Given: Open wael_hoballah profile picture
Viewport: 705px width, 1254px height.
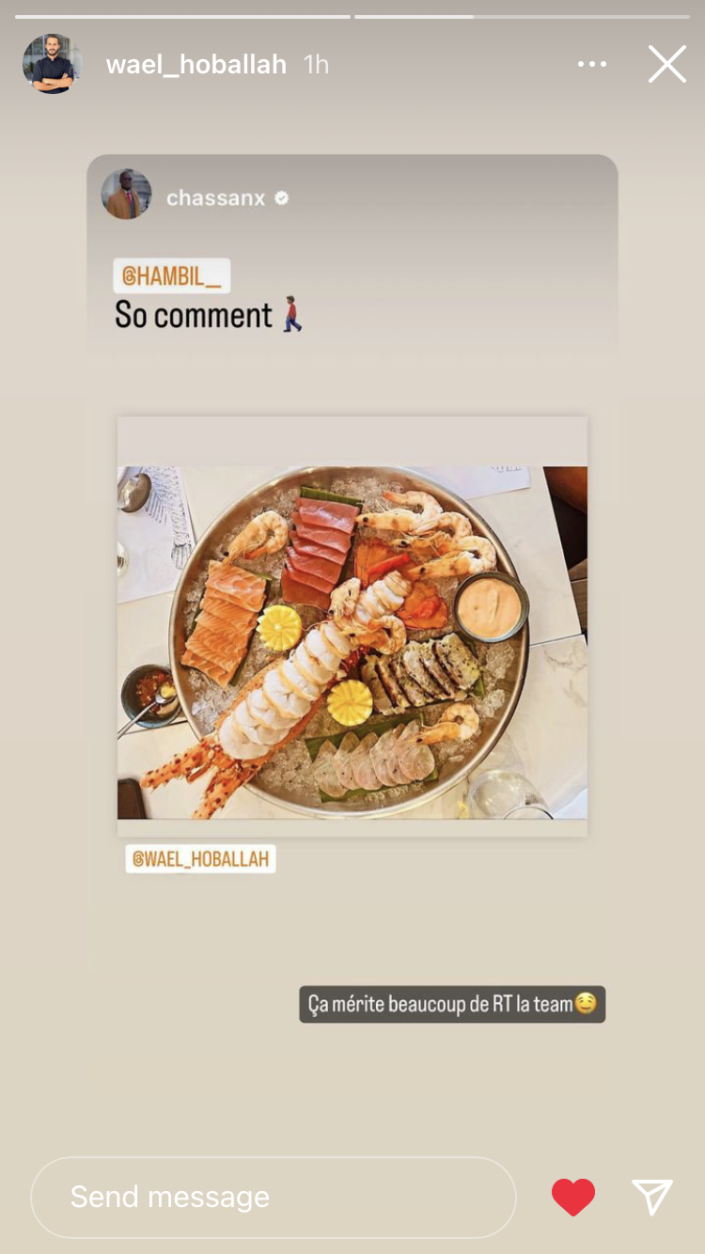Looking at the screenshot, I should pos(53,64).
